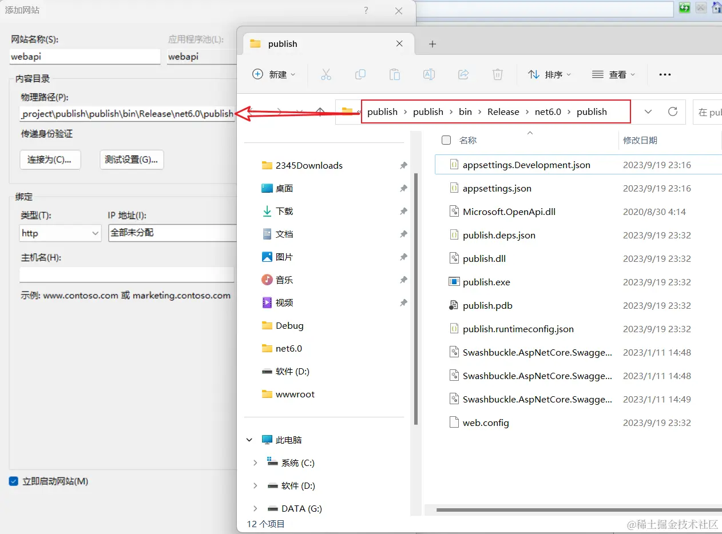
Task: Close the publish Explorer tab
Action: coord(399,44)
